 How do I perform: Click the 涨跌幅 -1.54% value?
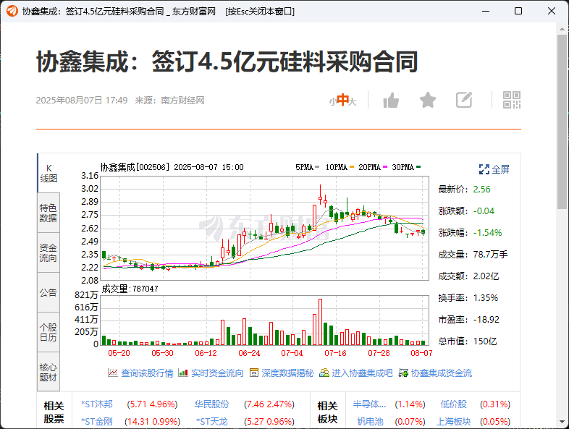[x=488, y=233]
